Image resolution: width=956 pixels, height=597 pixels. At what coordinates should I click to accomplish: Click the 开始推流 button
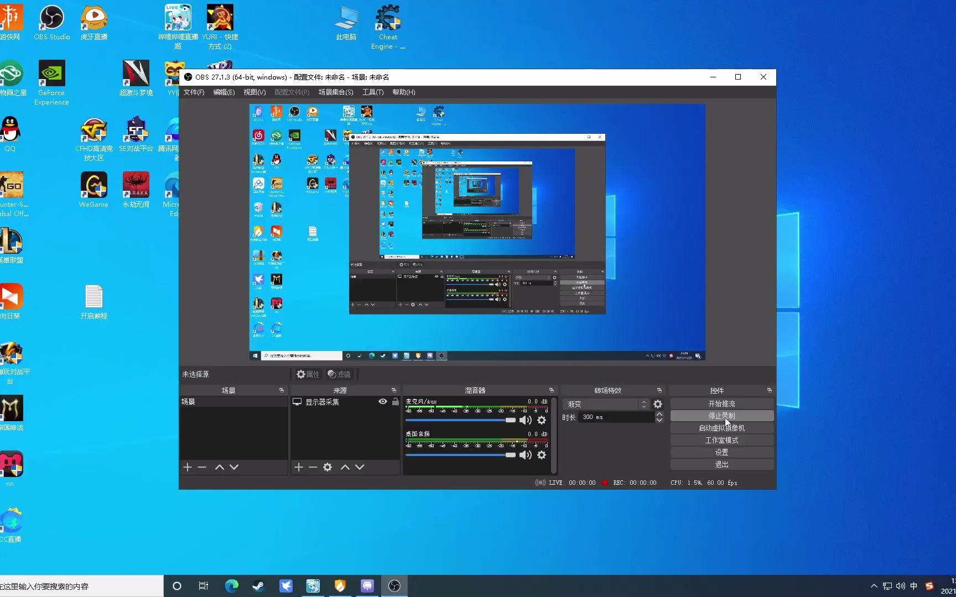click(722, 404)
